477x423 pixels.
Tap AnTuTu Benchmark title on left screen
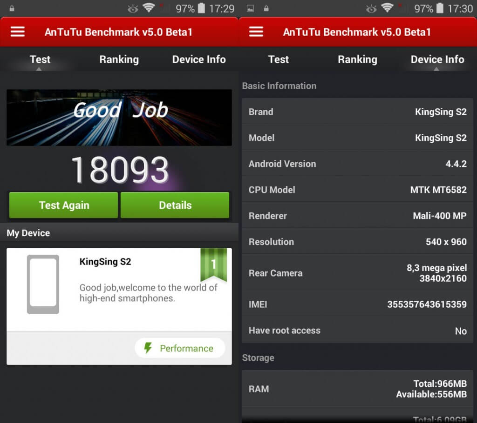click(119, 32)
